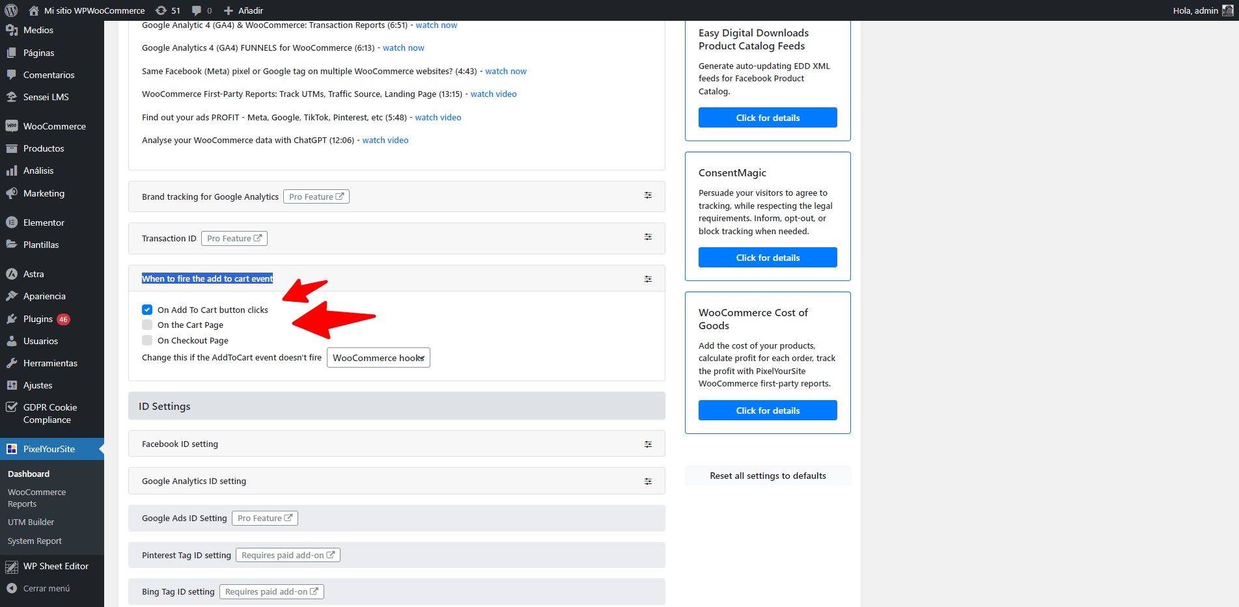Open the System Report submenu item
This screenshot has height=607, width=1239.
[35, 541]
